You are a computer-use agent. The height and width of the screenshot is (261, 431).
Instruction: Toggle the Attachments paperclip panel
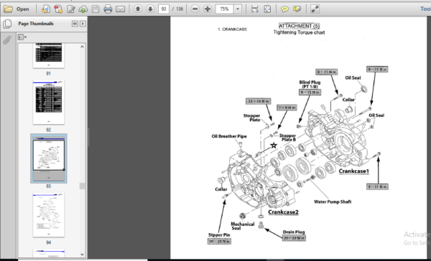(7, 40)
